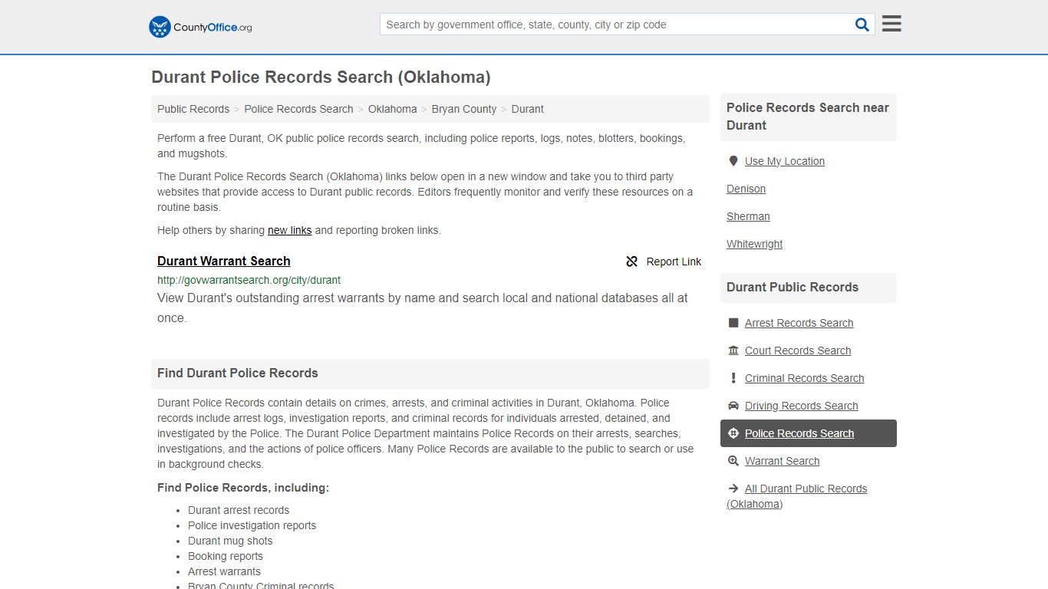The image size is (1048, 589).
Task: Open Court Records Search link
Action: click(x=798, y=350)
